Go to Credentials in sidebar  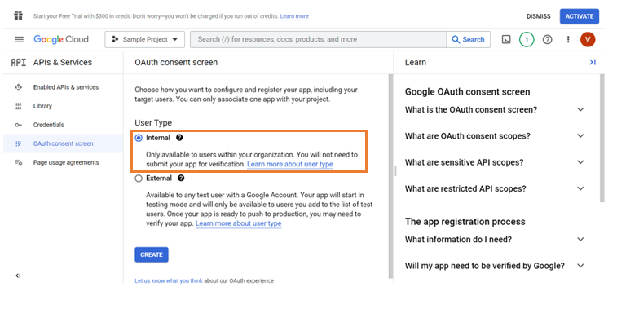[48, 125]
